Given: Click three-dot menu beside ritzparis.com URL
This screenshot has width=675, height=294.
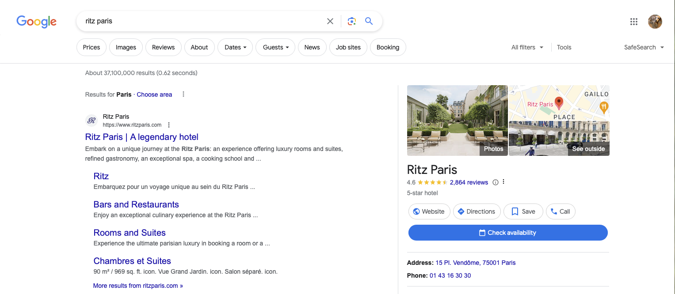Looking at the screenshot, I should 169,125.
